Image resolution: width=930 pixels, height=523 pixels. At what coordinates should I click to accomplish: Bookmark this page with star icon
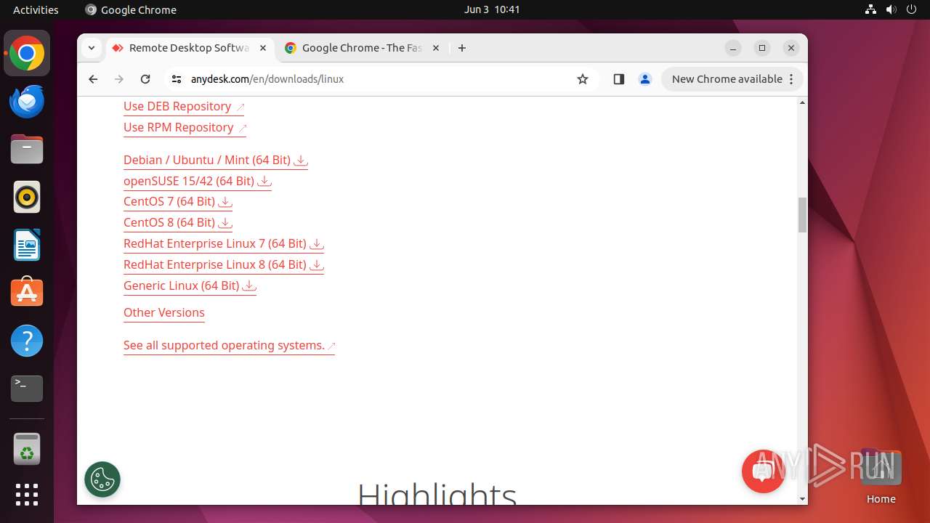click(x=583, y=79)
